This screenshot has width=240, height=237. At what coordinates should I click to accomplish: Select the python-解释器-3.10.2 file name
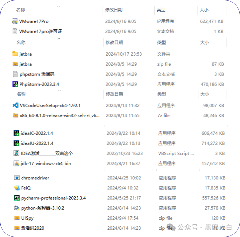point(43,208)
